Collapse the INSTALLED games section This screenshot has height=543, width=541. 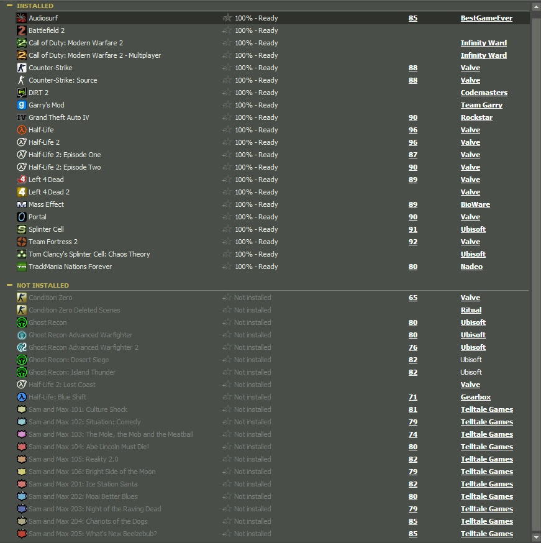[x=9, y=6]
